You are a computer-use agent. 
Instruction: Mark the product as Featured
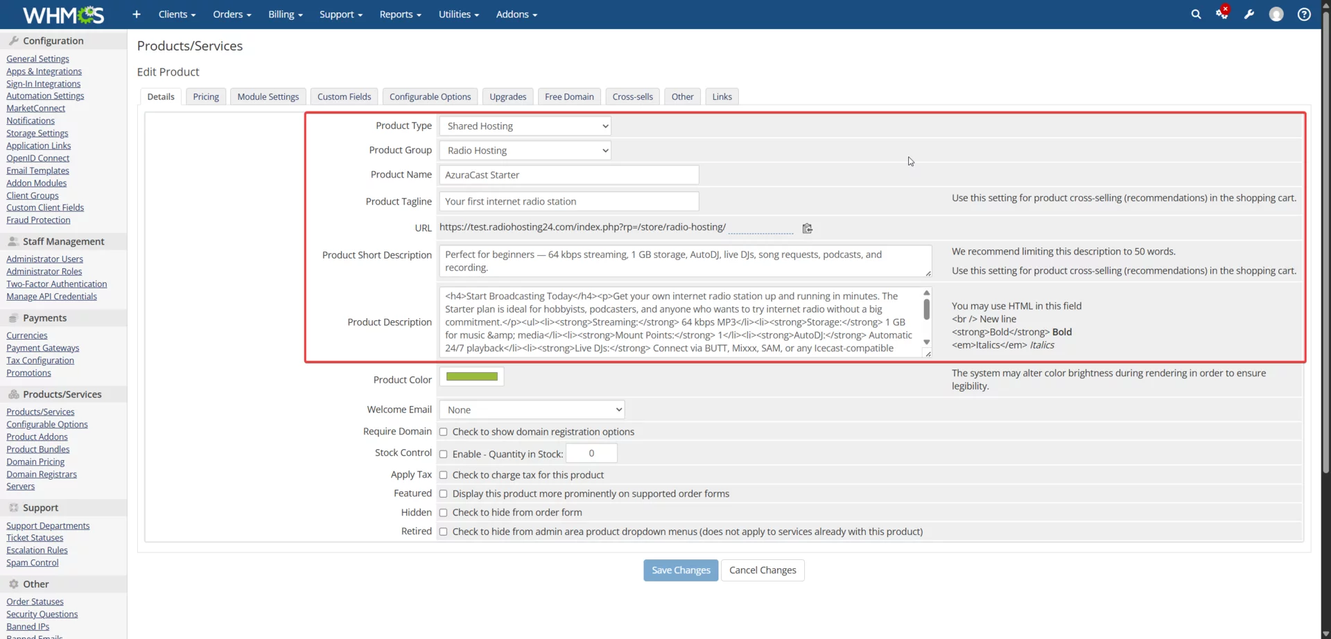444,493
